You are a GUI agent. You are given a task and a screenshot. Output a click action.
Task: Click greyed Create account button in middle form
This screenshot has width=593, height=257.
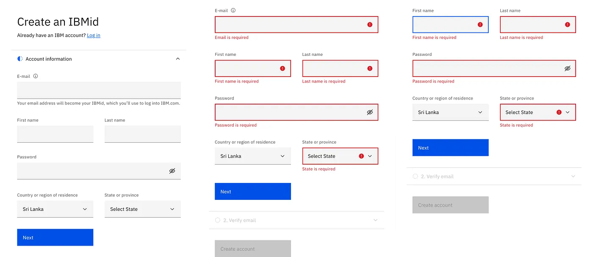tap(253, 249)
